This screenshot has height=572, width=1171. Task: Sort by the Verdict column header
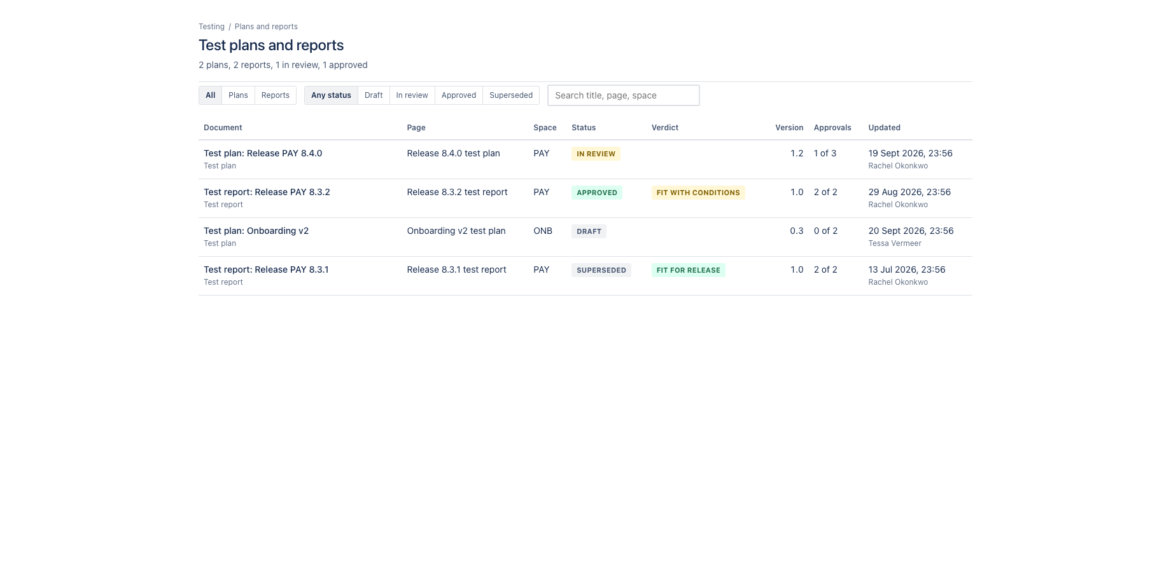pos(665,128)
